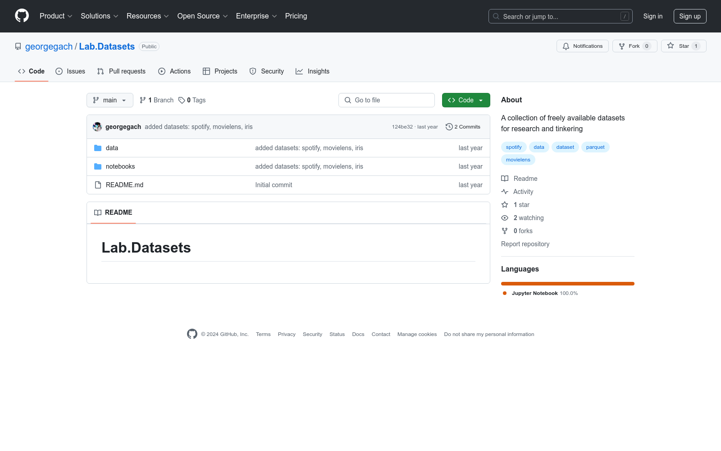The image size is (721, 451).
Task: Open the footer Docs link
Action: point(358,334)
